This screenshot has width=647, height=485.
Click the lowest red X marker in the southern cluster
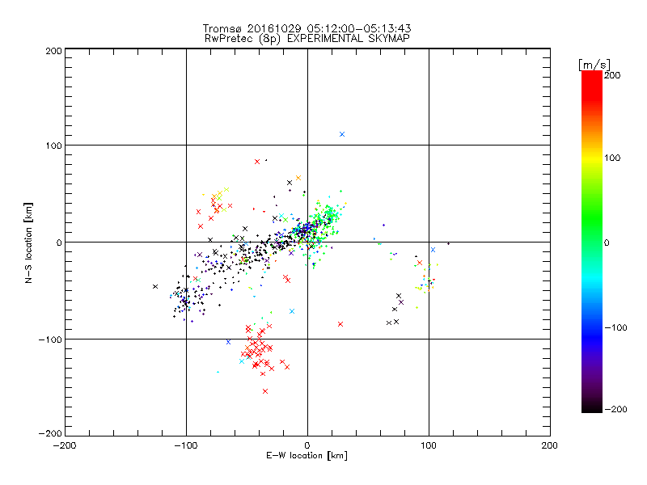264,391
